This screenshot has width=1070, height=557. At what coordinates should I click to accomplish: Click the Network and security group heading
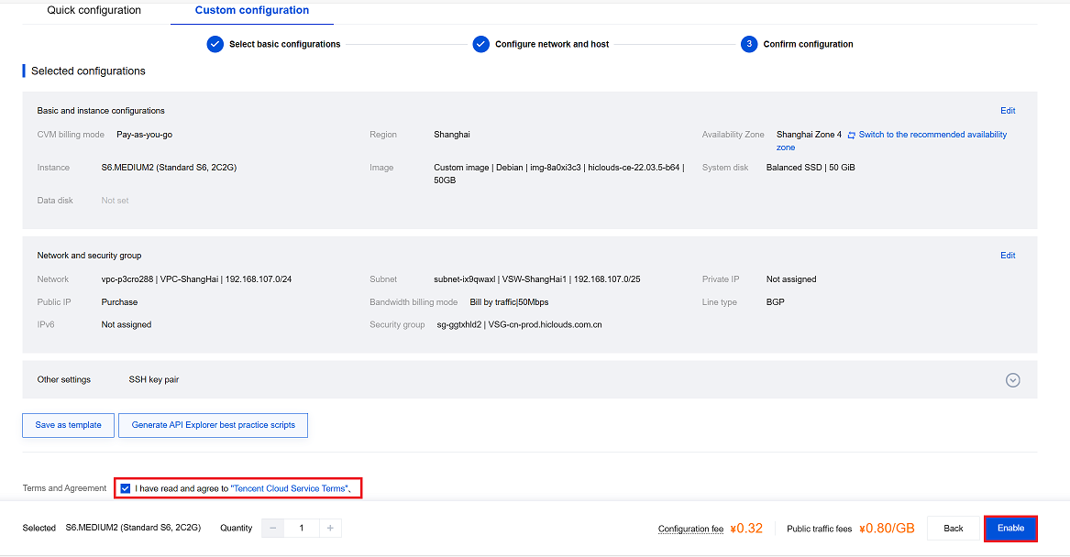(x=89, y=255)
